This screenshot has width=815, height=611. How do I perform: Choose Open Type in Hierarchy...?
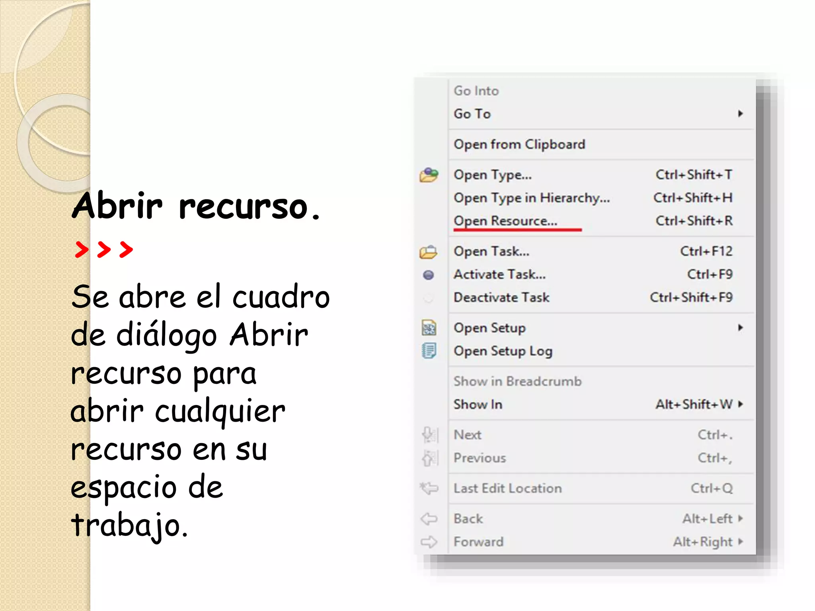click(602, 198)
